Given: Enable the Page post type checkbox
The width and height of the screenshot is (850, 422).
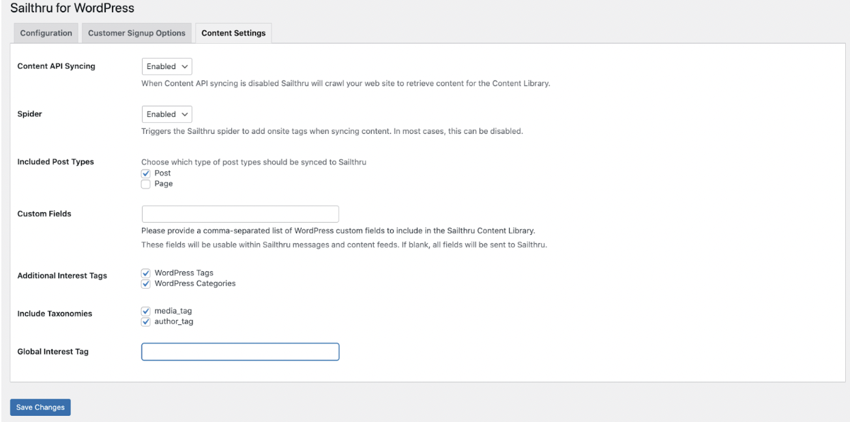Looking at the screenshot, I should (145, 184).
